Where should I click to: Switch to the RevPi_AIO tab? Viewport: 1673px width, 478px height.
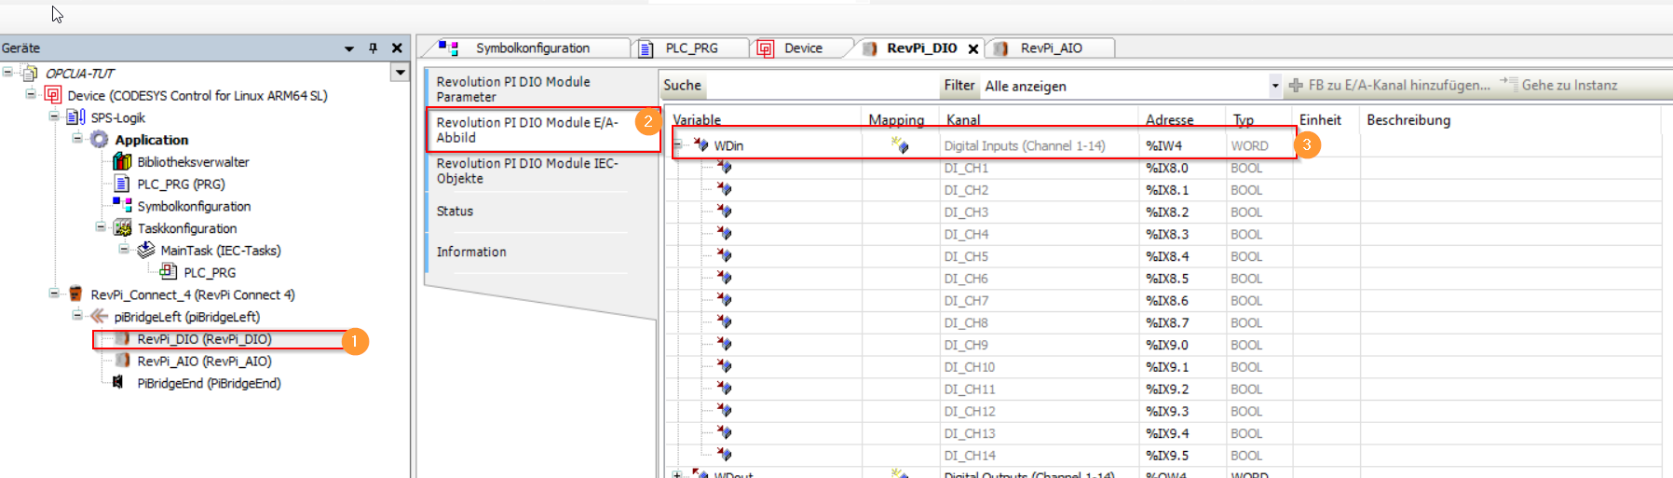pyautogui.click(x=1050, y=48)
